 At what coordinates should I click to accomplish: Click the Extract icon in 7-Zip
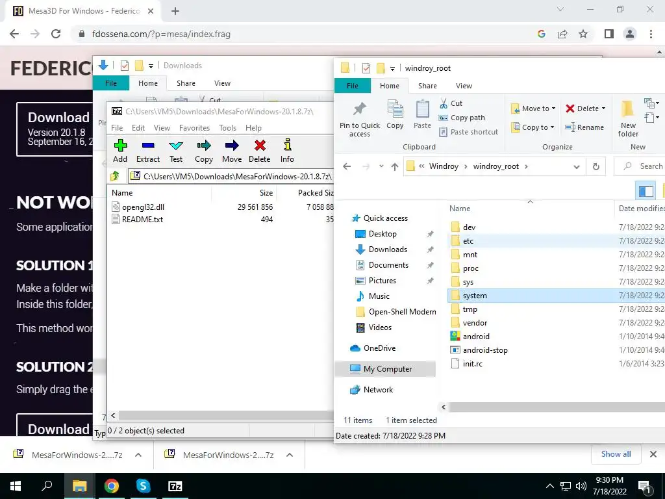pyautogui.click(x=148, y=146)
